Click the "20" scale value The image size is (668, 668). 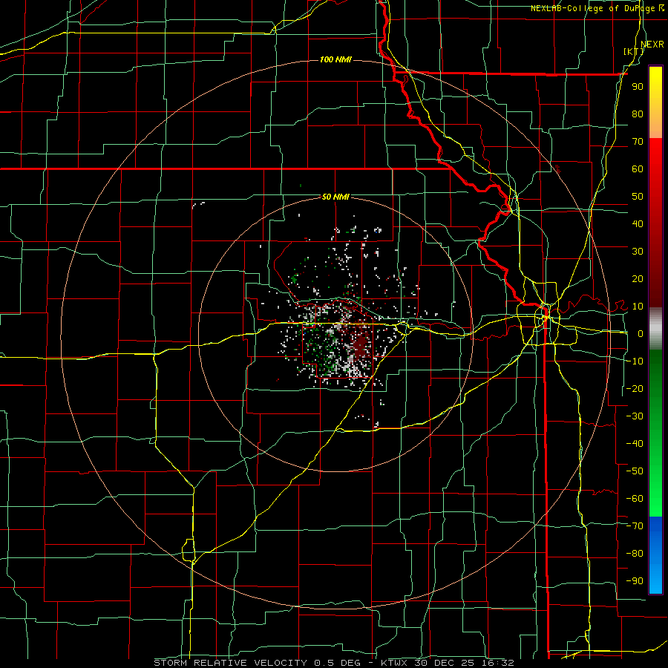pyautogui.click(x=638, y=279)
